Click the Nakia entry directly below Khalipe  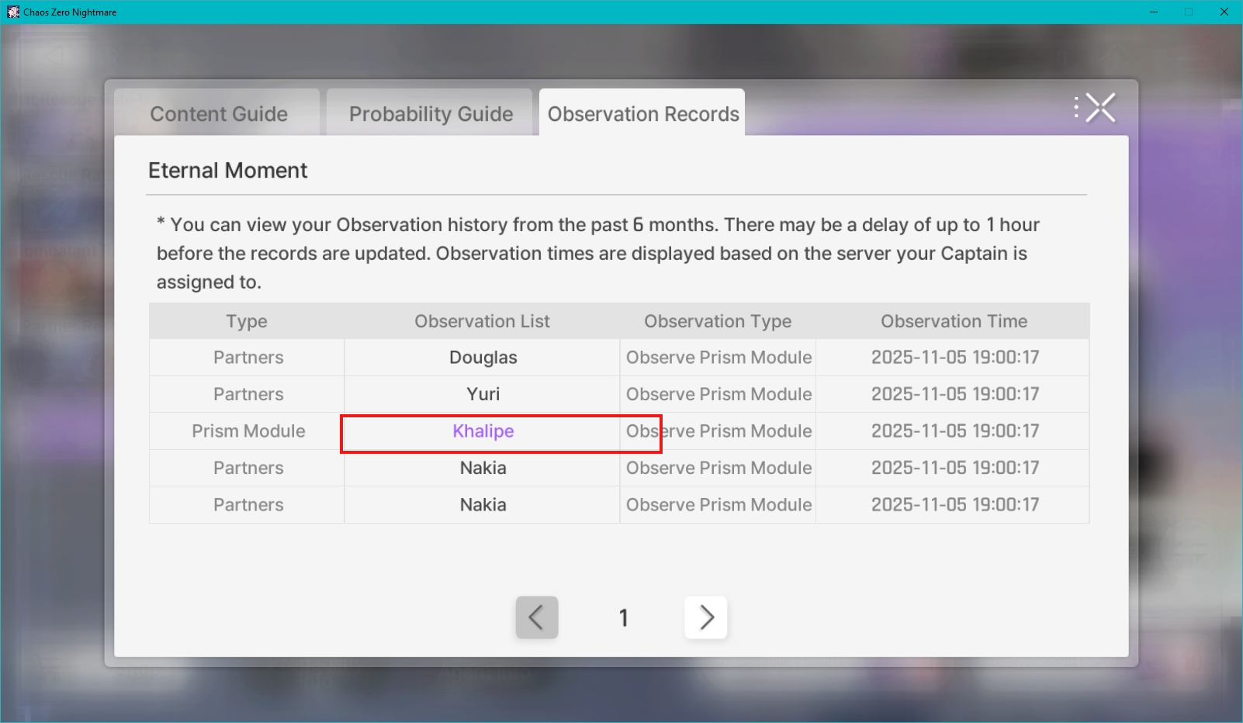(x=483, y=468)
